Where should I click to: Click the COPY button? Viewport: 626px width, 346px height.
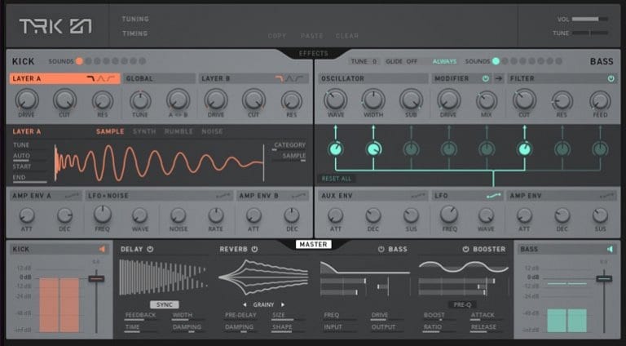[277, 36]
